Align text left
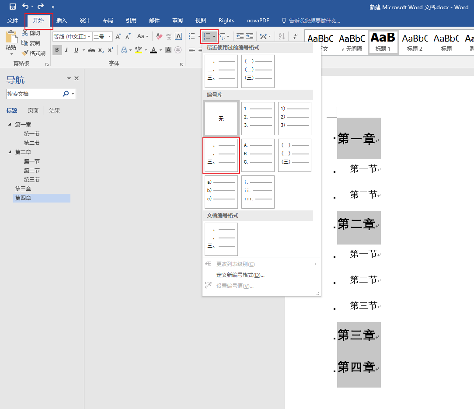 click(x=192, y=50)
